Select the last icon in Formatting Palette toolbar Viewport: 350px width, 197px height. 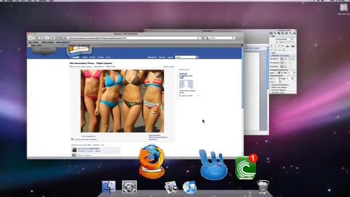point(295,33)
